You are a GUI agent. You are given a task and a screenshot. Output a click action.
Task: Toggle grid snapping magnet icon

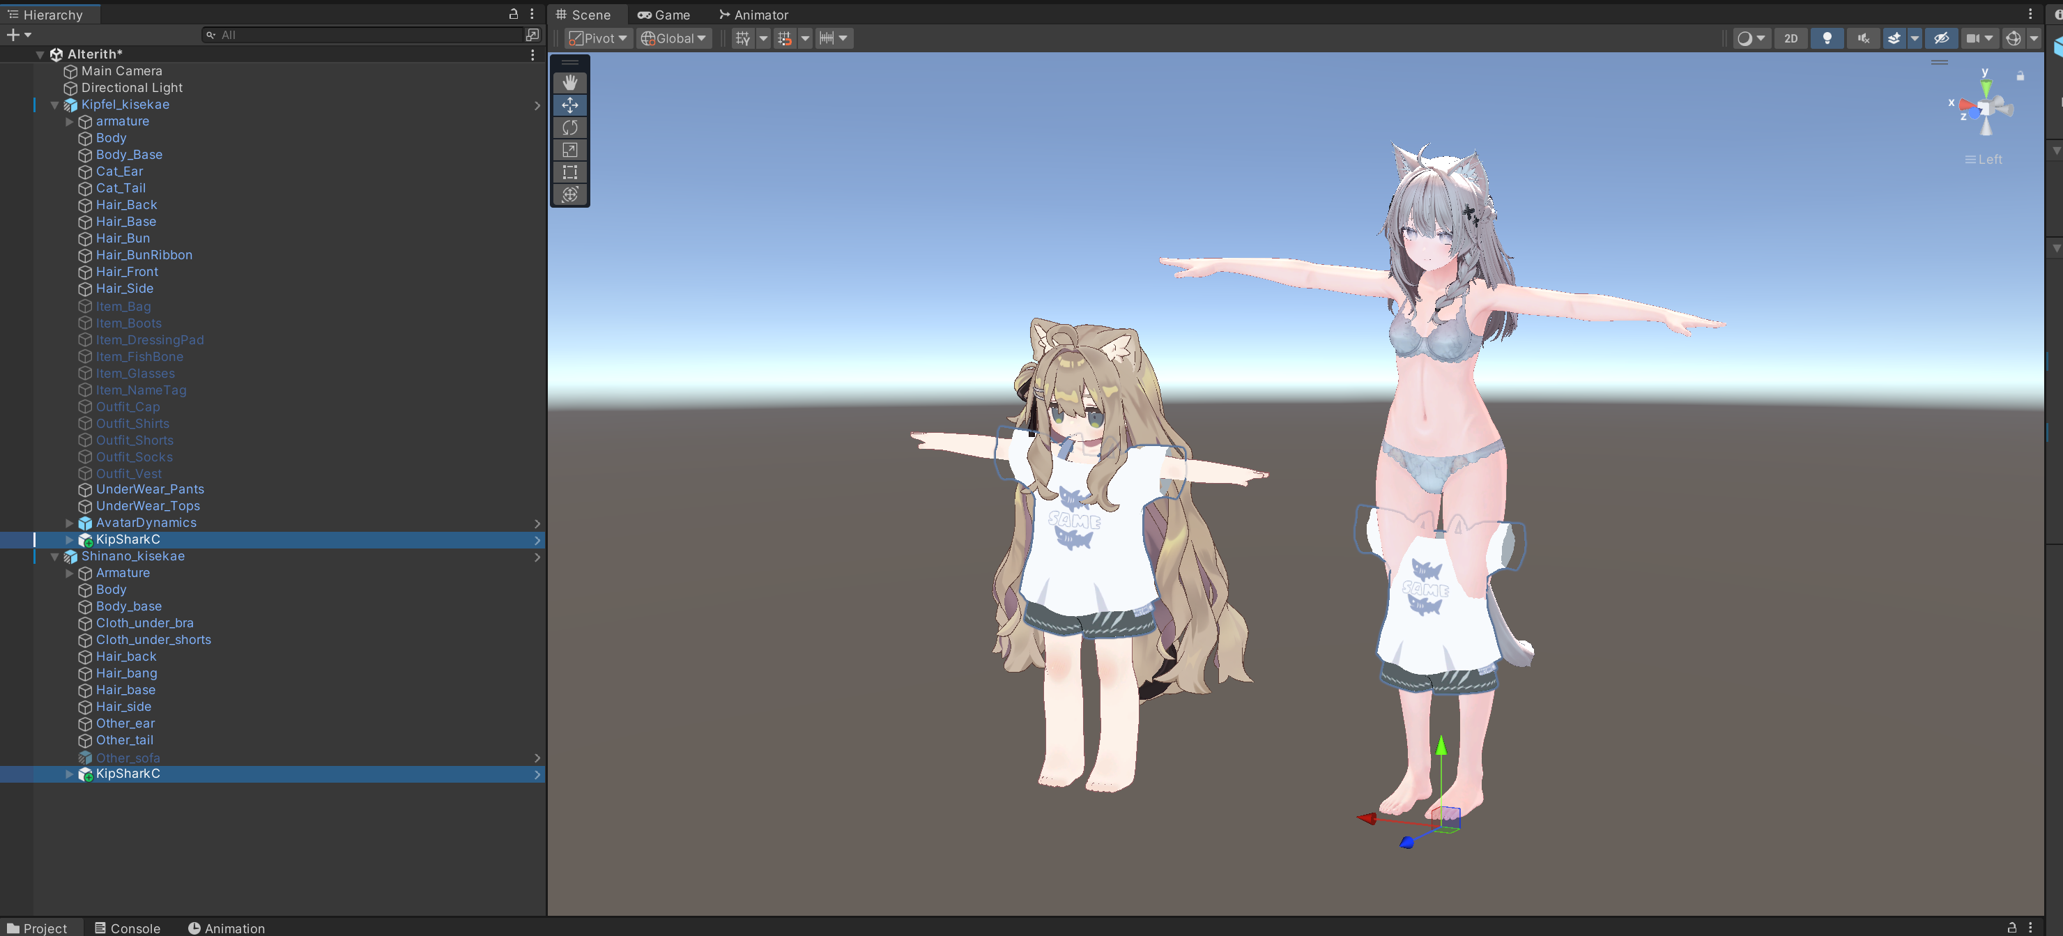[784, 38]
